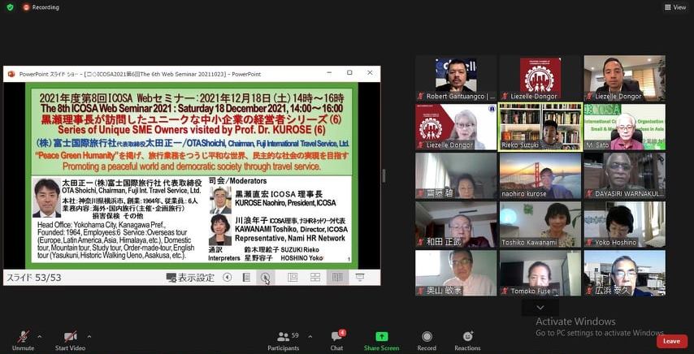Expand audio options arrow next to Unmute
This screenshot has width=694, height=354.
(x=40, y=334)
